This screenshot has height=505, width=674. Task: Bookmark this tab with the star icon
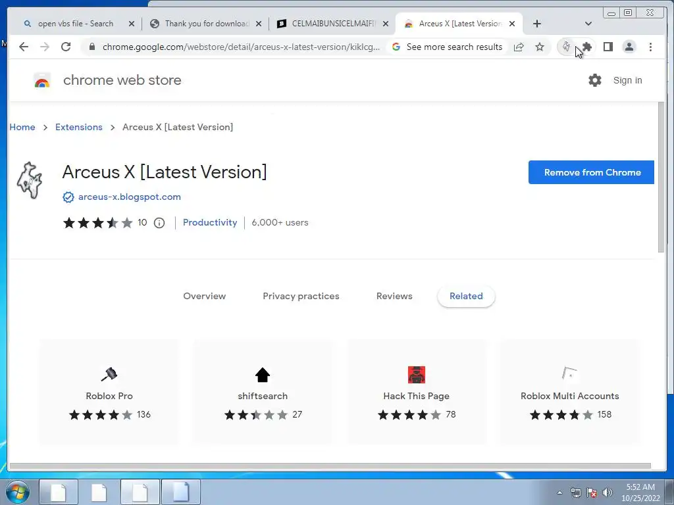[540, 47]
